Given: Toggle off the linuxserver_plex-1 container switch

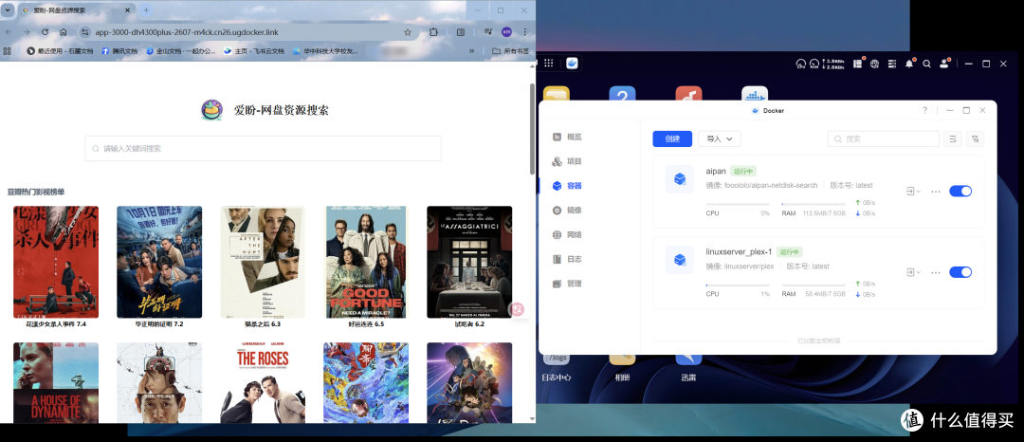Looking at the screenshot, I should point(960,272).
